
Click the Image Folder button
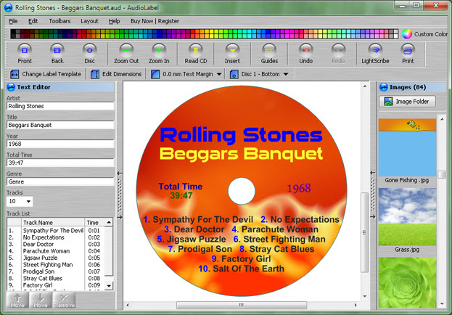click(407, 102)
